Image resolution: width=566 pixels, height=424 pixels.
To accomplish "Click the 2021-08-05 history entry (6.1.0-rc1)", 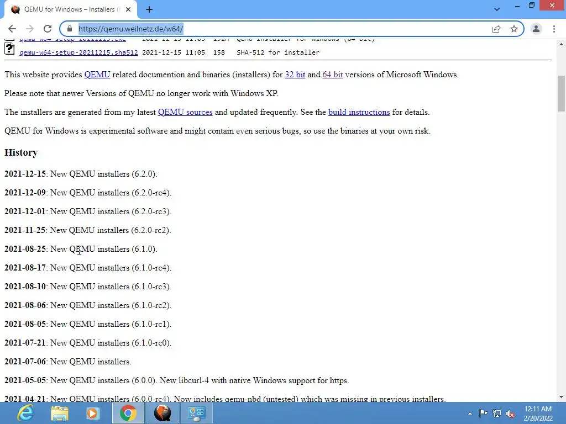I will [88, 324].
